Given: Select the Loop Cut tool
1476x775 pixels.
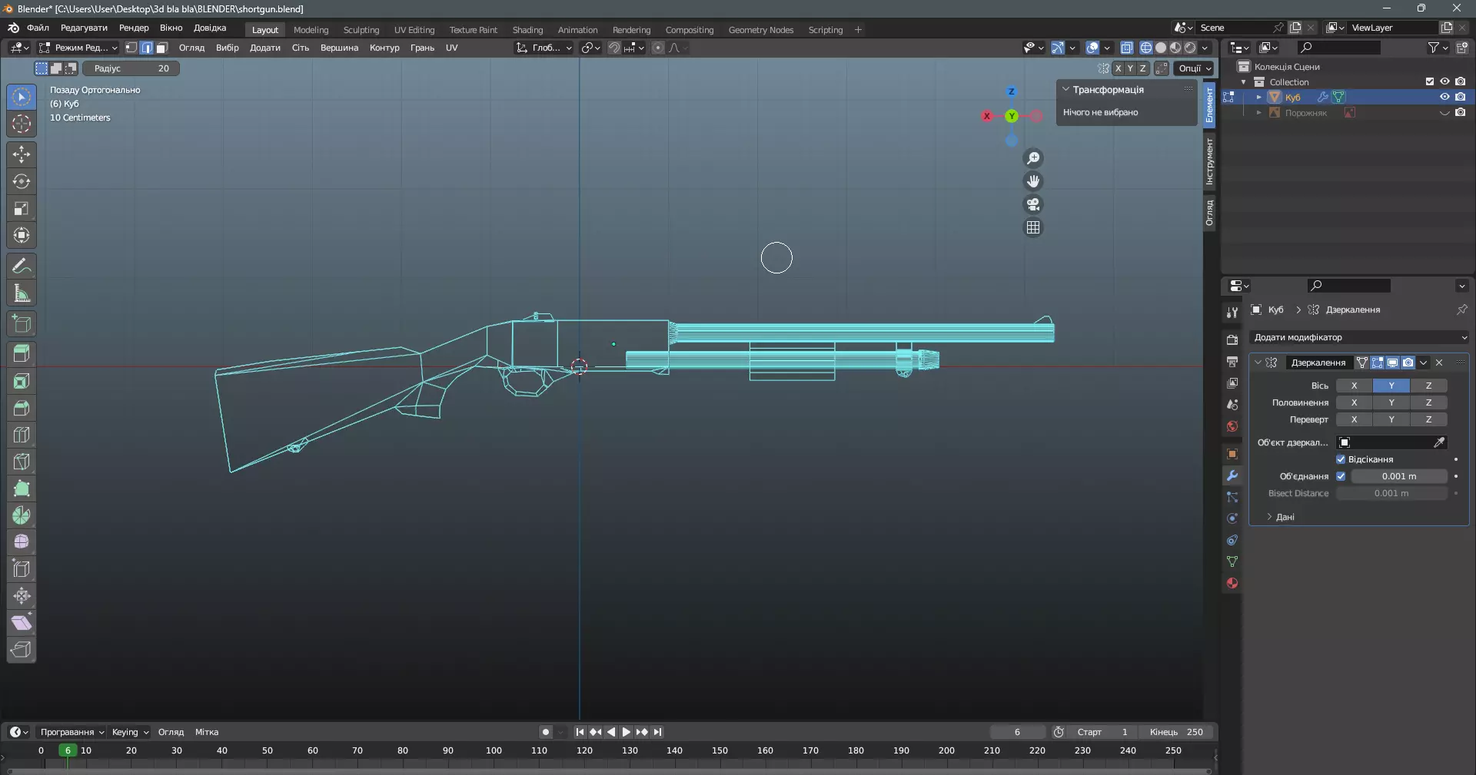Looking at the screenshot, I should point(22,435).
